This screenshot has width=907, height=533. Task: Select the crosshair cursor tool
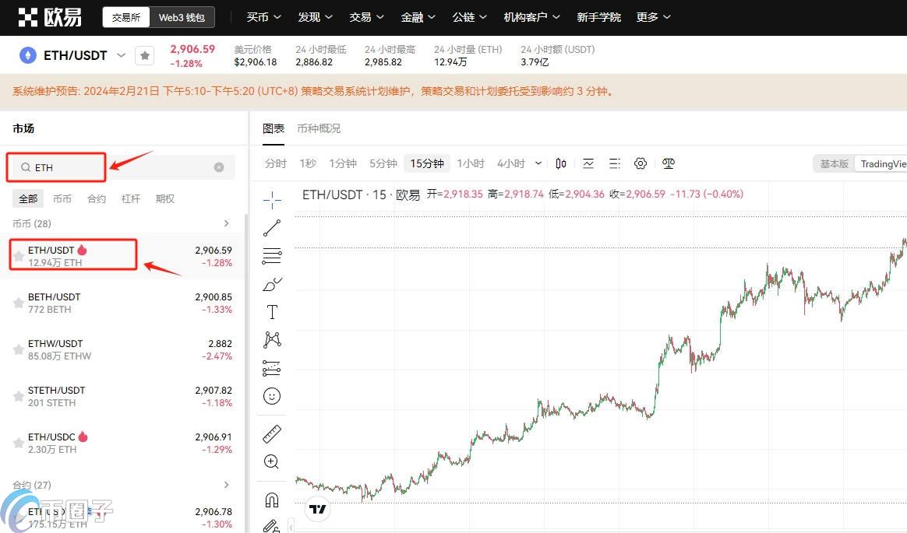[271, 200]
